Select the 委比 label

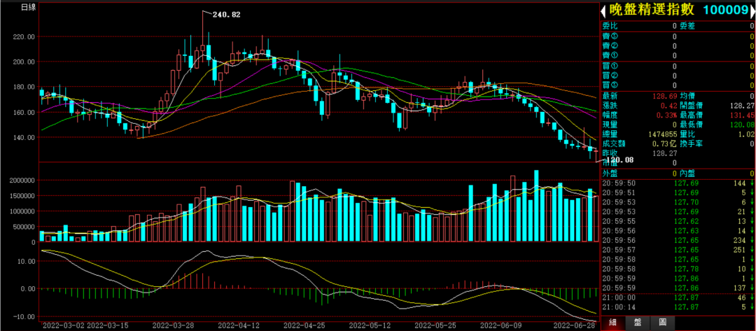click(x=610, y=26)
